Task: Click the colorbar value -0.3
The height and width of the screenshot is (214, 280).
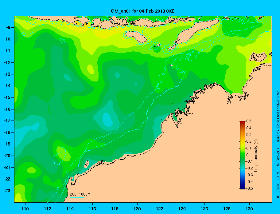Action: (x=249, y=175)
